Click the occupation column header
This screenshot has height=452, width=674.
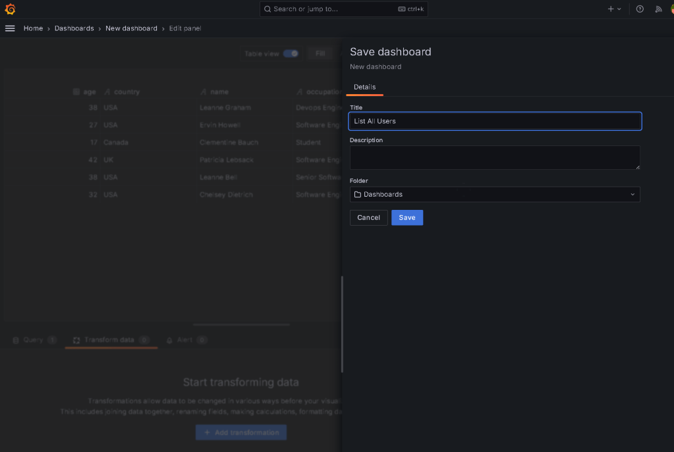pyautogui.click(x=320, y=92)
